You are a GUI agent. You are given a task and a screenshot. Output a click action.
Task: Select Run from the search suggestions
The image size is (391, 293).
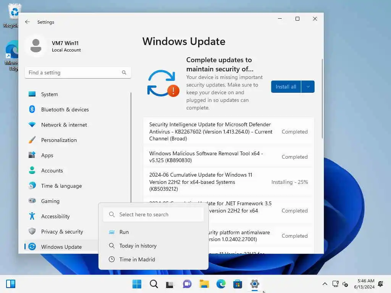[x=153, y=232]
